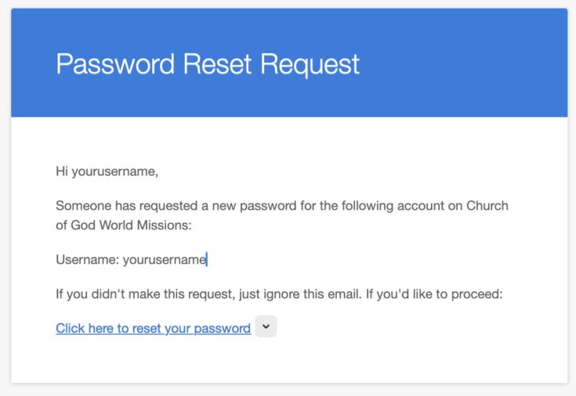Place cursor in "Someone has requested" text
Viewport: 576px width, 396px height.
coord(118,207)
